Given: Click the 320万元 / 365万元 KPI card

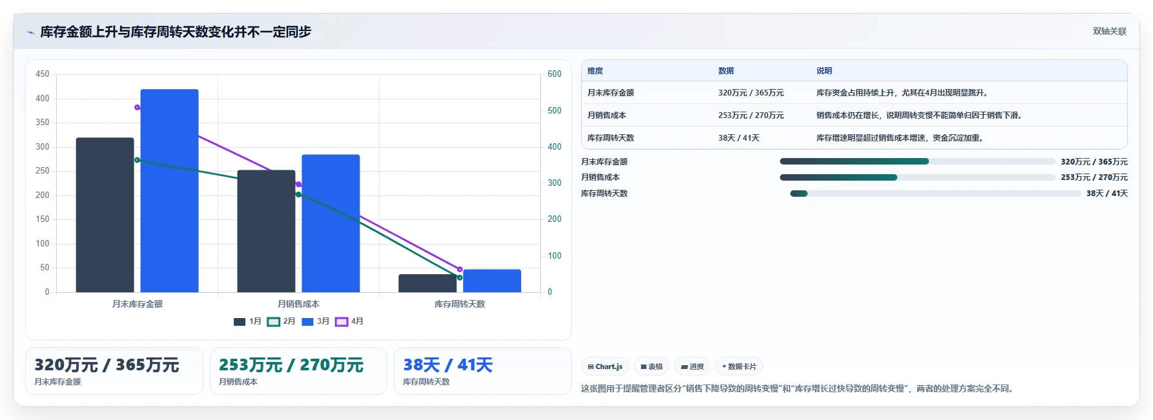Looking at the screenshot, I should 114,371.
